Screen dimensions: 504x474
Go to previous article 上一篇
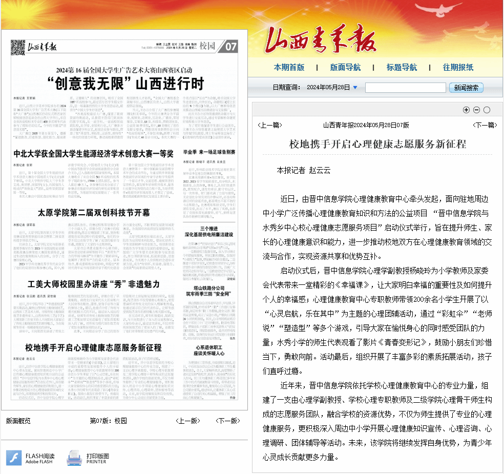tap(270, 125)
